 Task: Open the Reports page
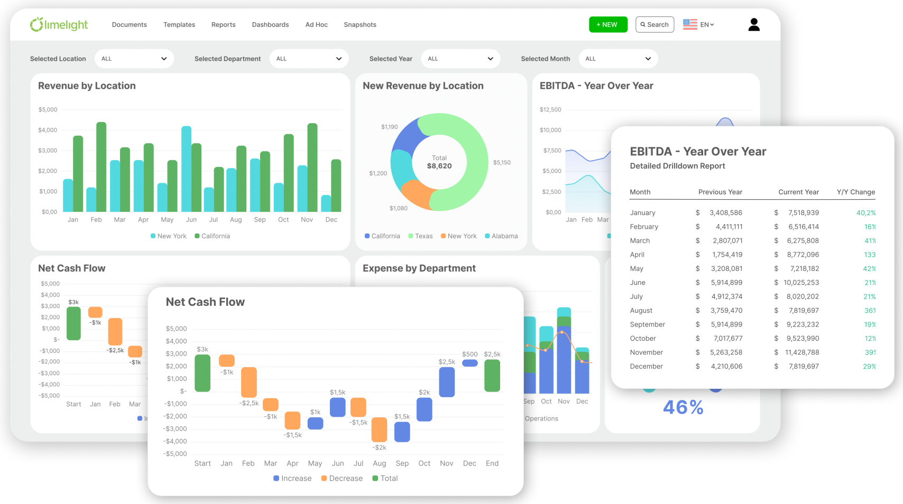[223, 24]
